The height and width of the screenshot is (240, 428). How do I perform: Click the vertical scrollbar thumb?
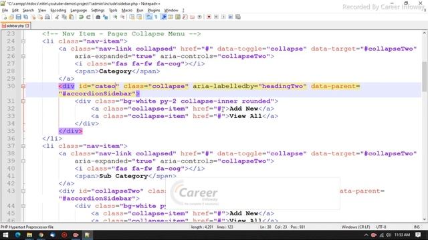425,77
